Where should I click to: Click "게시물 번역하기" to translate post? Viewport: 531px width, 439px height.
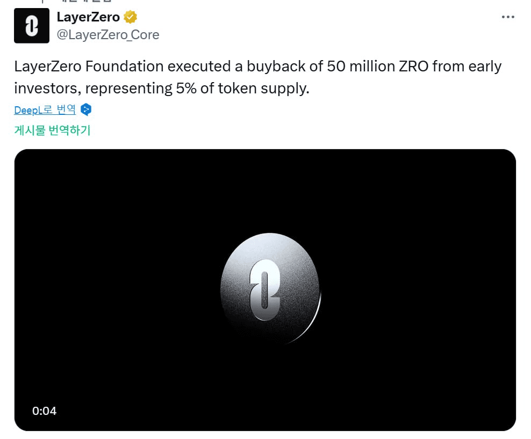(52, 130)
